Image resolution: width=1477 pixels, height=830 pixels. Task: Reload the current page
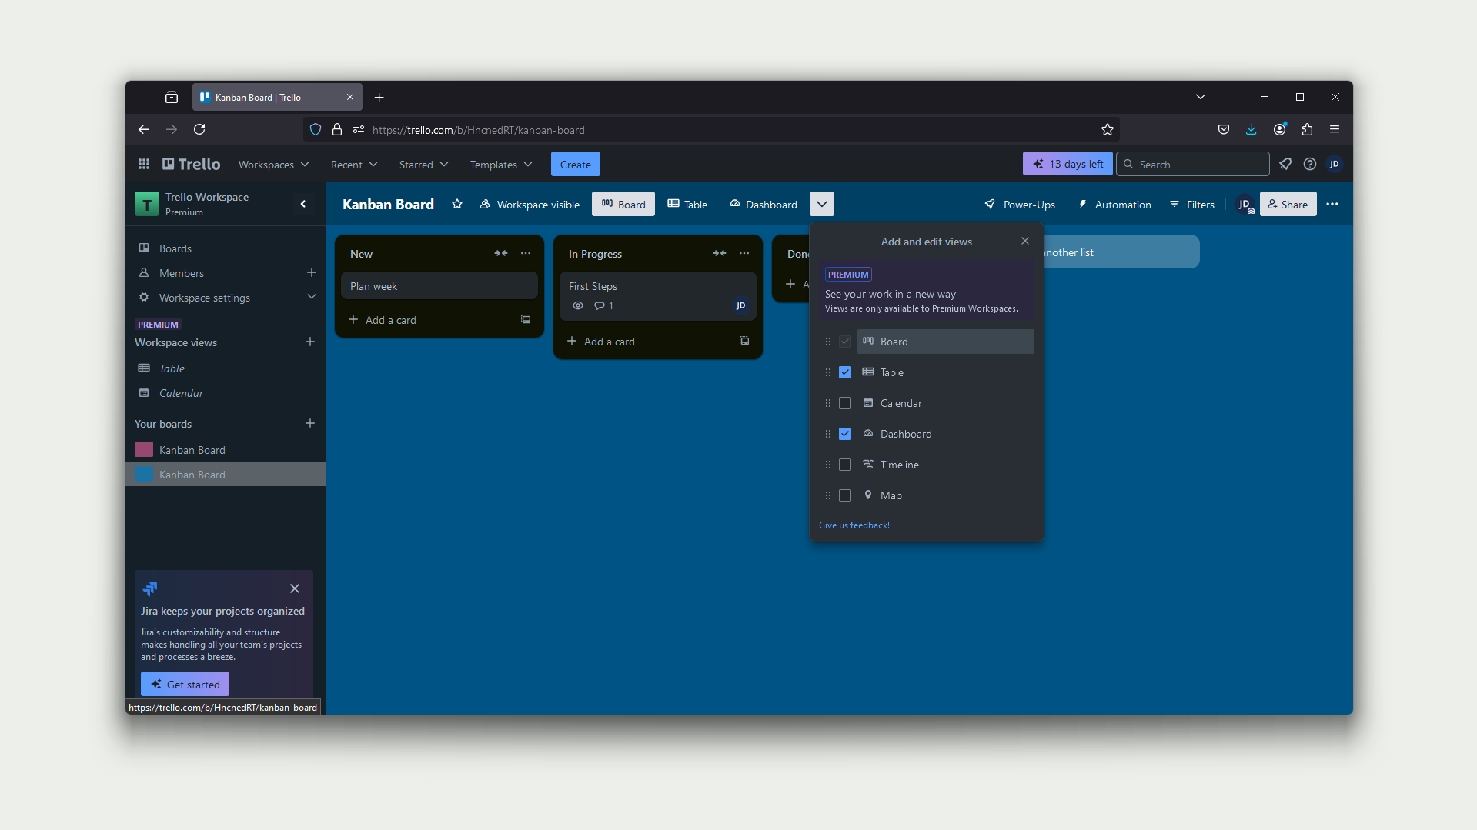pos(199,129)
